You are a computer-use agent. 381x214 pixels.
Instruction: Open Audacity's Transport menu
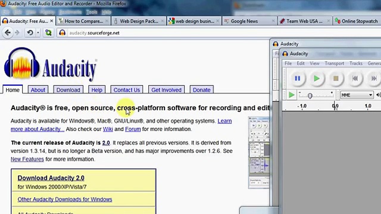point(334,63)
